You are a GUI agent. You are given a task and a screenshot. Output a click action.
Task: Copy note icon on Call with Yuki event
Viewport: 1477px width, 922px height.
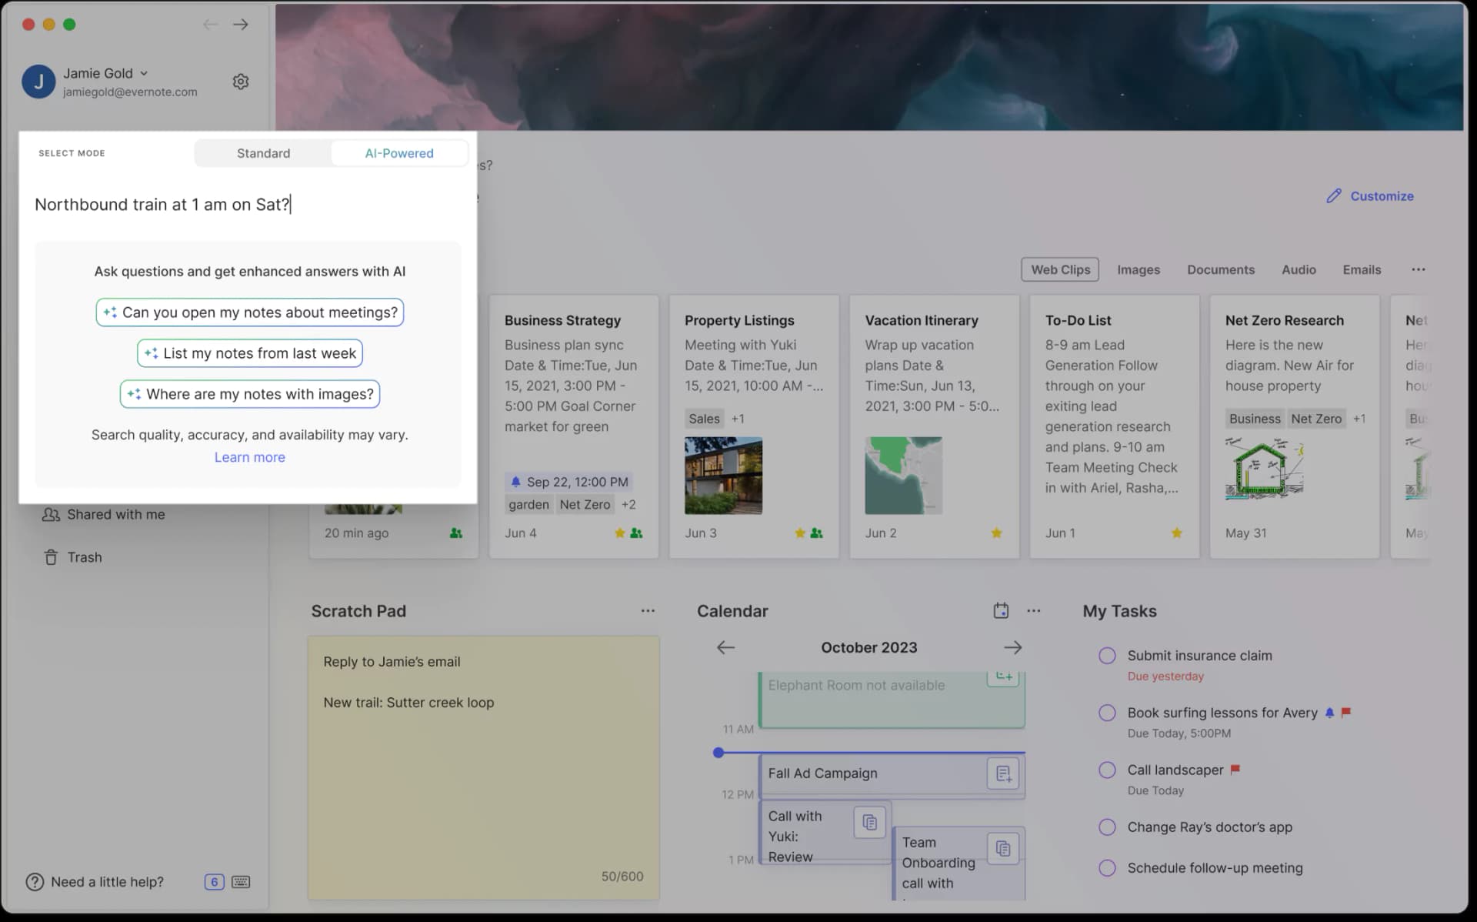pos(869,821)
